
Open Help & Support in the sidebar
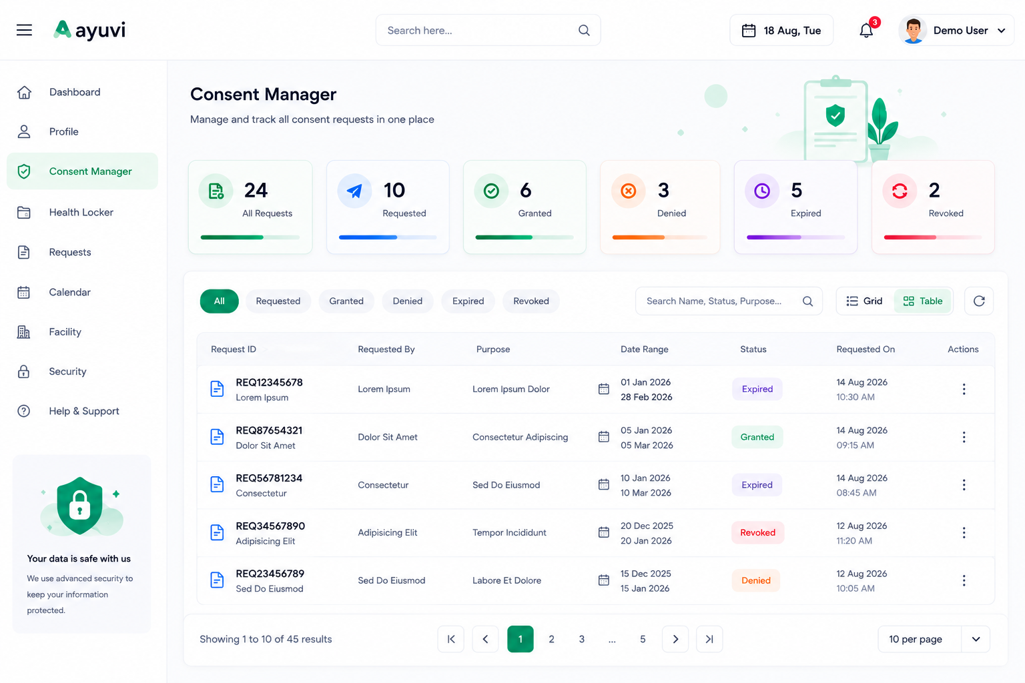82,411
